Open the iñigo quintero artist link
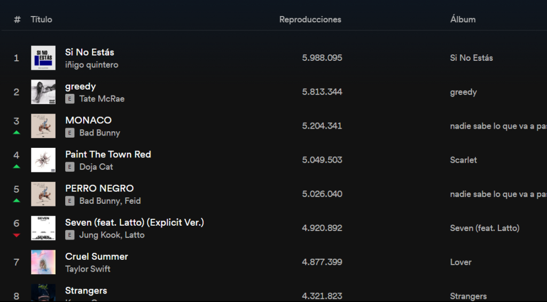Image resolution: width=547 pixels, height=302 pixels. pyautogui.click(x=92, y=65)
